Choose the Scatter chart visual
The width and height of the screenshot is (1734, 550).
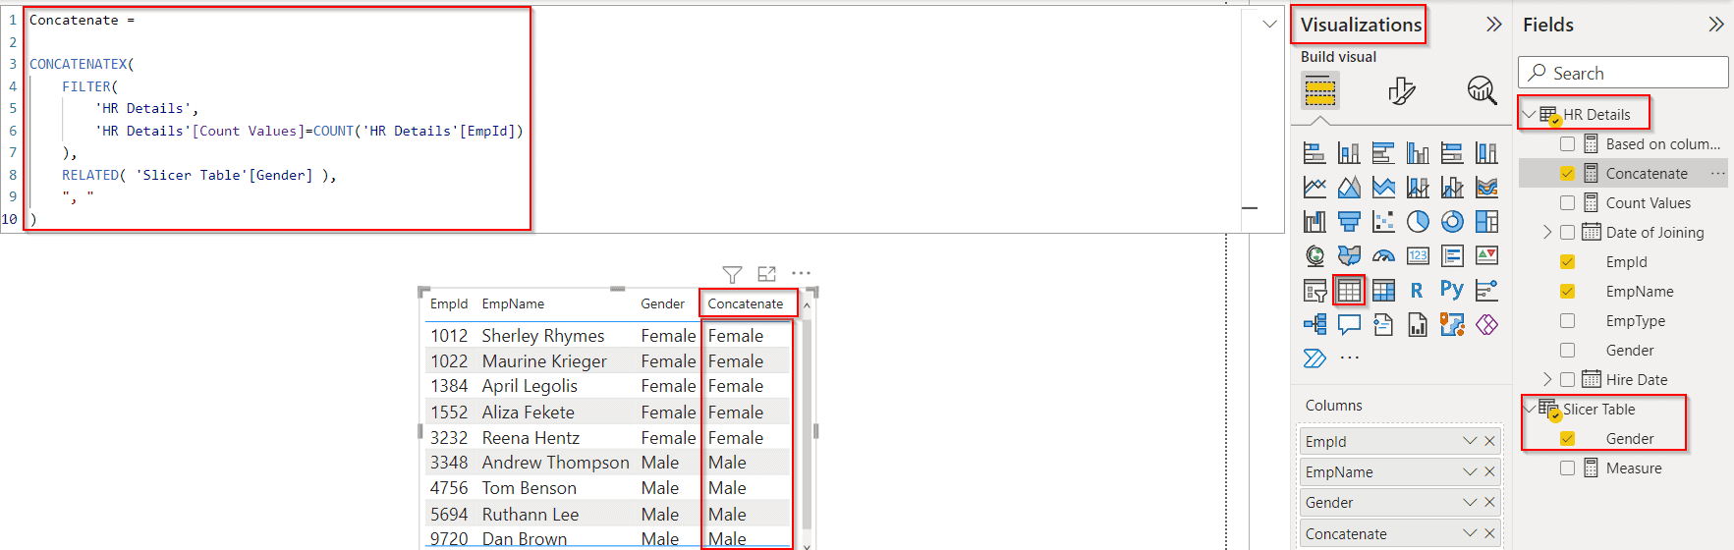pos(1383,221)
